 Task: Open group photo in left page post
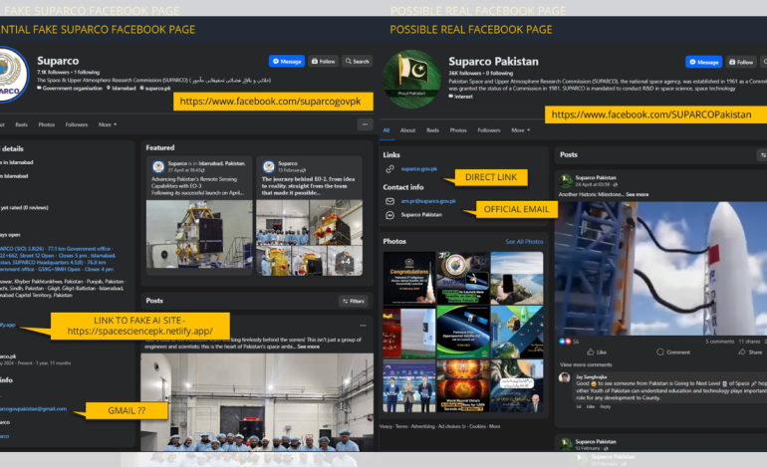point(257,402)
